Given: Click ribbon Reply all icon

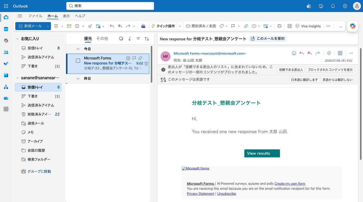Looking at the screenshot, I should (x=120, y=26).
